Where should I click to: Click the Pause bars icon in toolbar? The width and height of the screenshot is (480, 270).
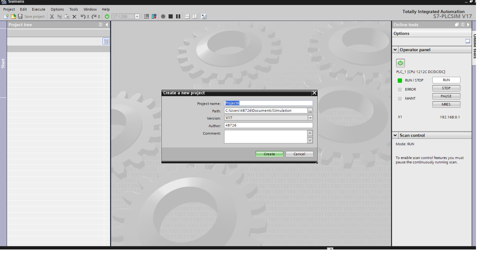coord(178,16)
